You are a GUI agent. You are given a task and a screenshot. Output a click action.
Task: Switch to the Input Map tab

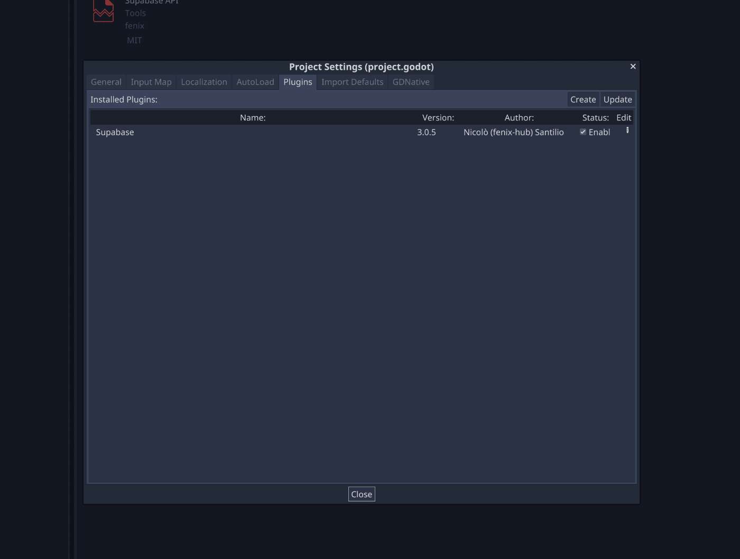pyautogui.click(x=151, y=82)
